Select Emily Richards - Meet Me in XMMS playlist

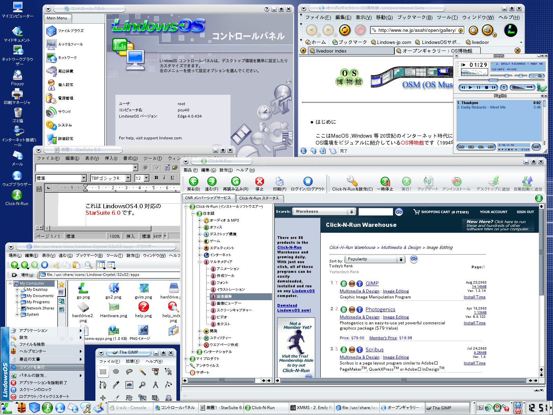point(499,108)
